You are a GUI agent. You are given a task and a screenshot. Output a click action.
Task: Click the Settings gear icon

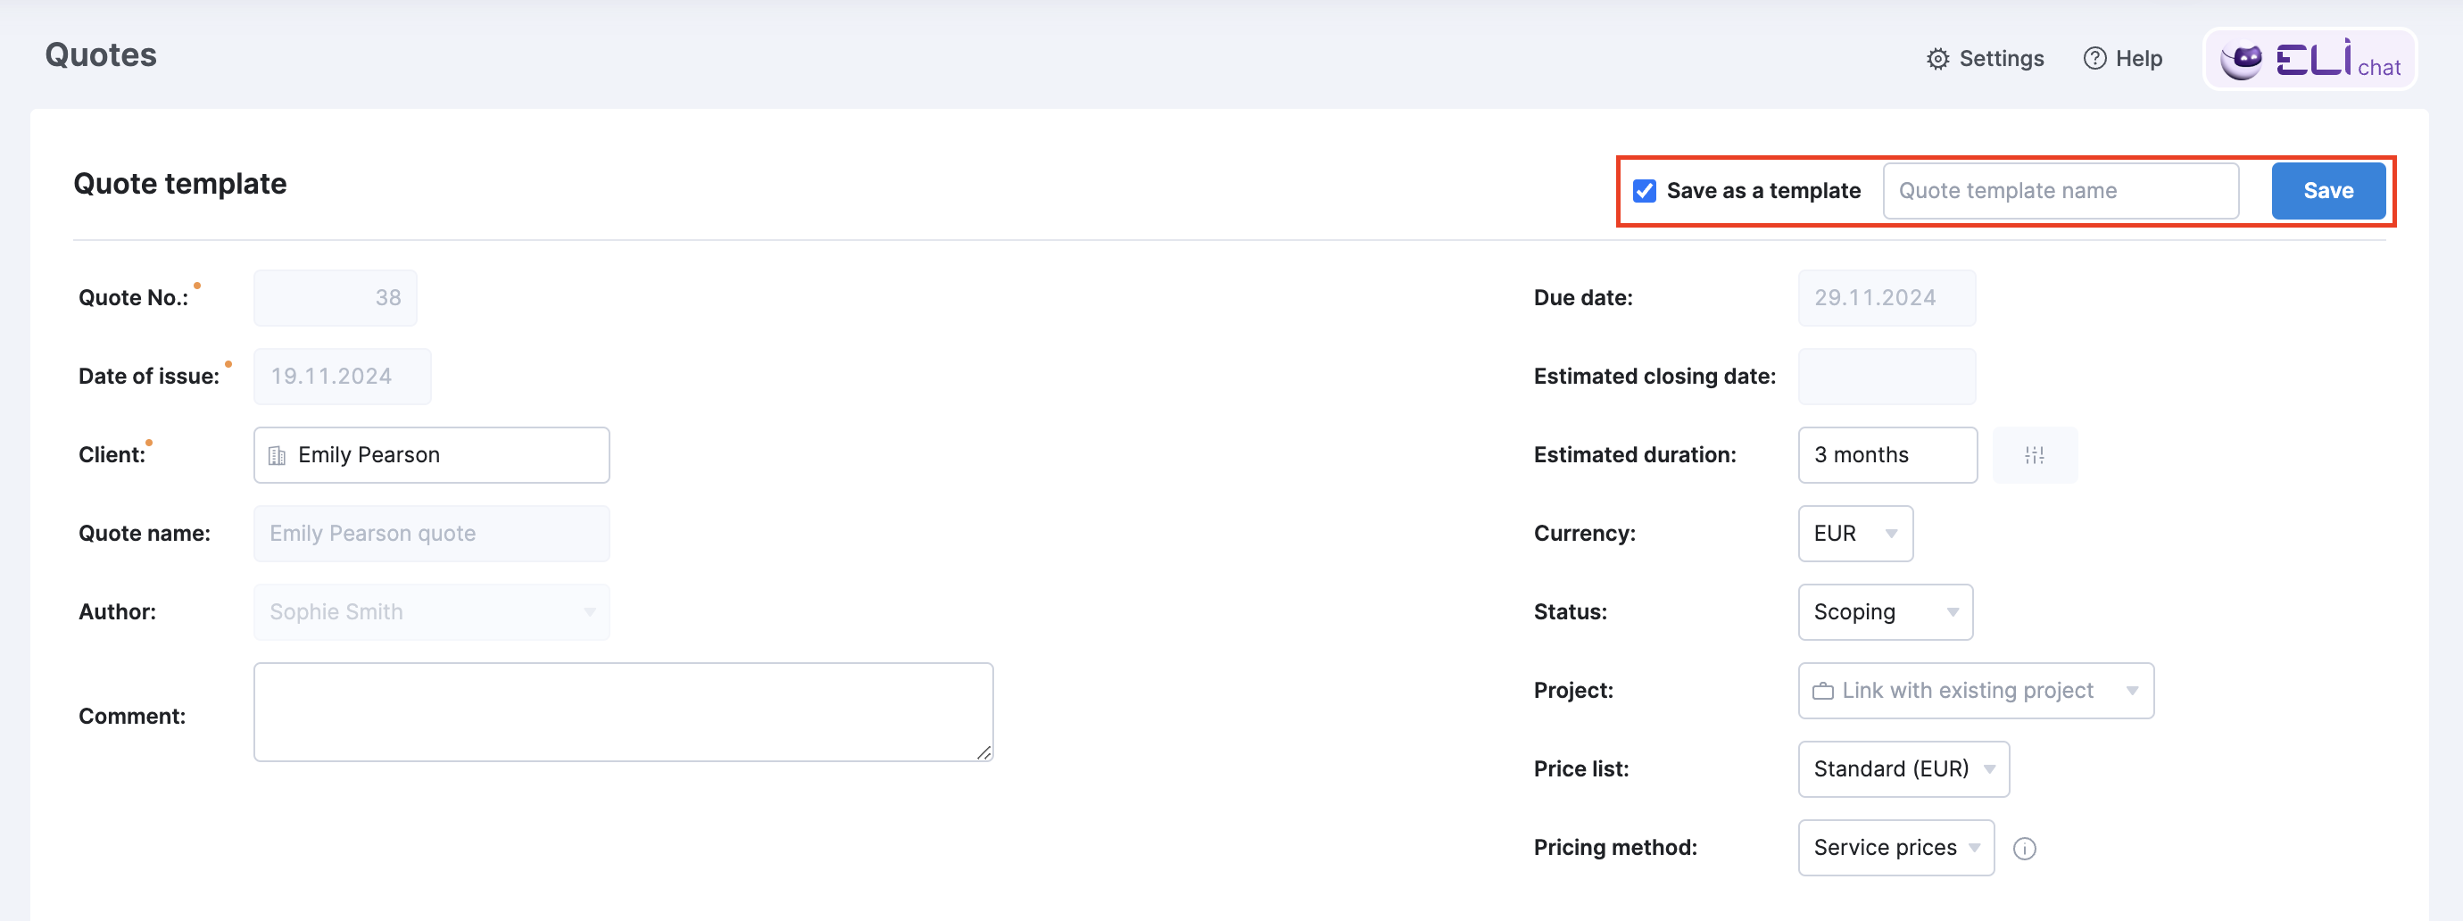[x=1937, y=59]
